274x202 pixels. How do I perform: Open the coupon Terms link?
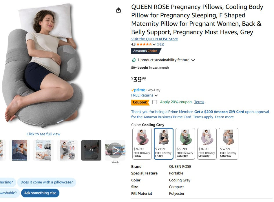click(199, 102)
